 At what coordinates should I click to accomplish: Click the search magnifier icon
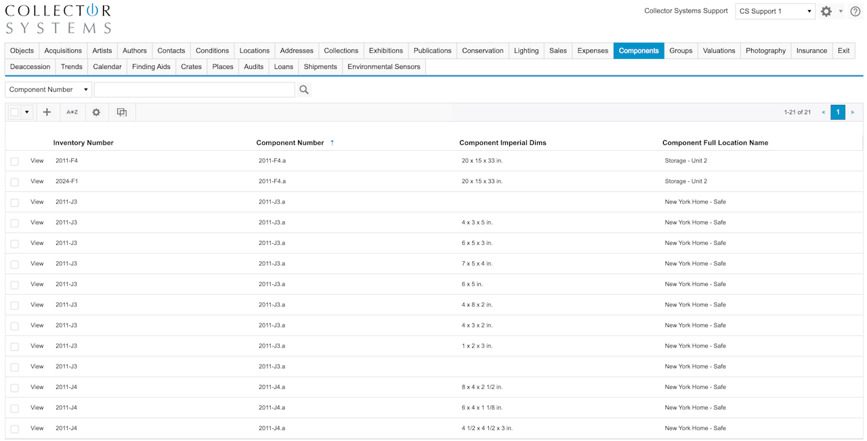pyautogui.click(x=304, y=90)
